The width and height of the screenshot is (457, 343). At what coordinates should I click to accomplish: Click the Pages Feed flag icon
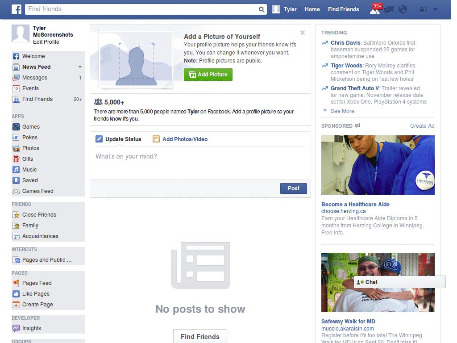tap(16, 283)
